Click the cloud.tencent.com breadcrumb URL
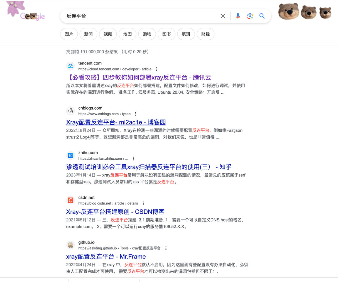 pos(115,69)
